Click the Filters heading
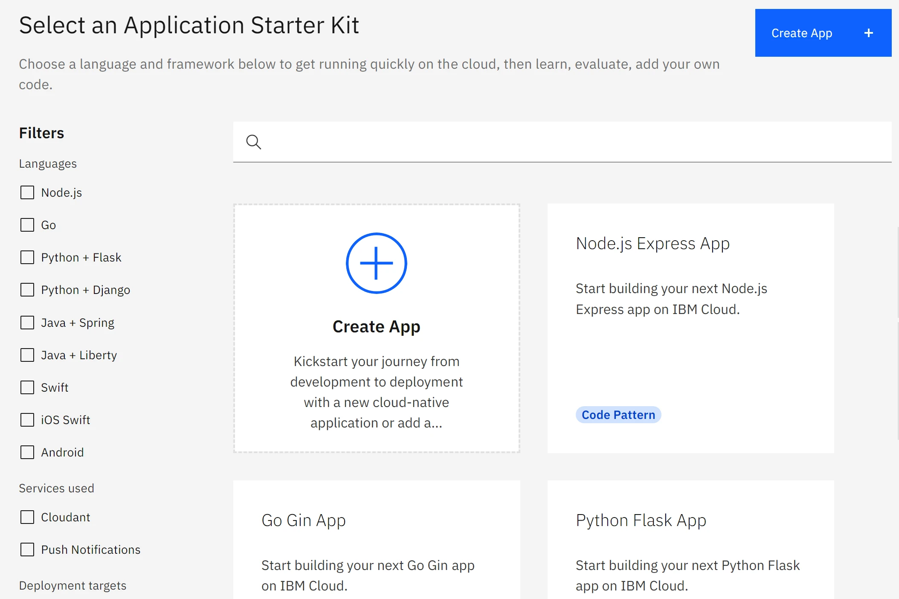 (x=41, y=133)
